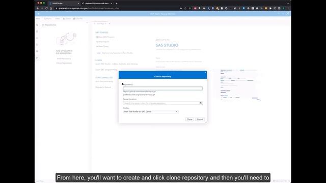326x183 pixels.
Task: Click the browser home button
Action: [x=51, y=8]
